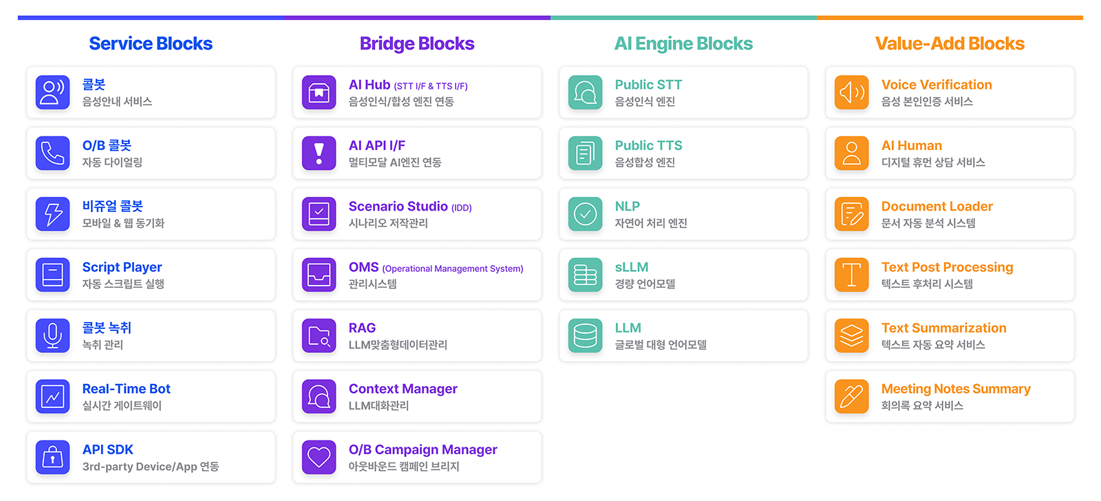Click the AI Hub storefront icon
1101x501 pixels.
coord(319,92)
